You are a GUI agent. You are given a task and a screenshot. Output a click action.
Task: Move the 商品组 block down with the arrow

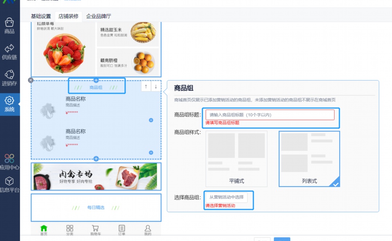point(156,87)
